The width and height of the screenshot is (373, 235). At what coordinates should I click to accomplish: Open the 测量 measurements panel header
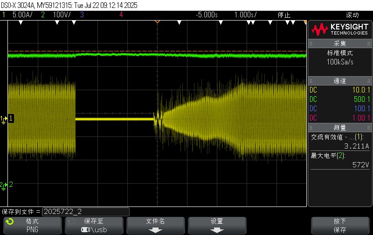pos(340,128)
